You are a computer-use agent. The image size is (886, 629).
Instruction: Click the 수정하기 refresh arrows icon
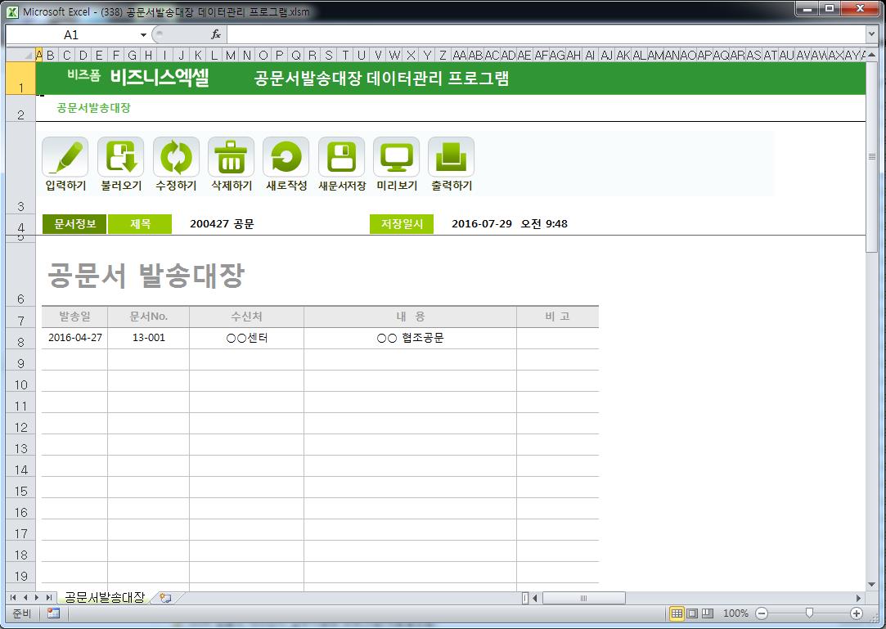176,156
